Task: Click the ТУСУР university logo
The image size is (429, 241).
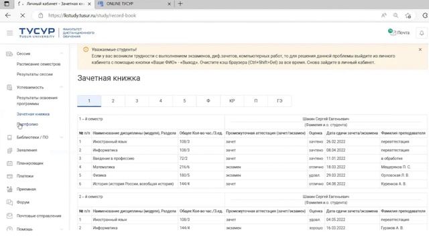Action: pos(37,33)
